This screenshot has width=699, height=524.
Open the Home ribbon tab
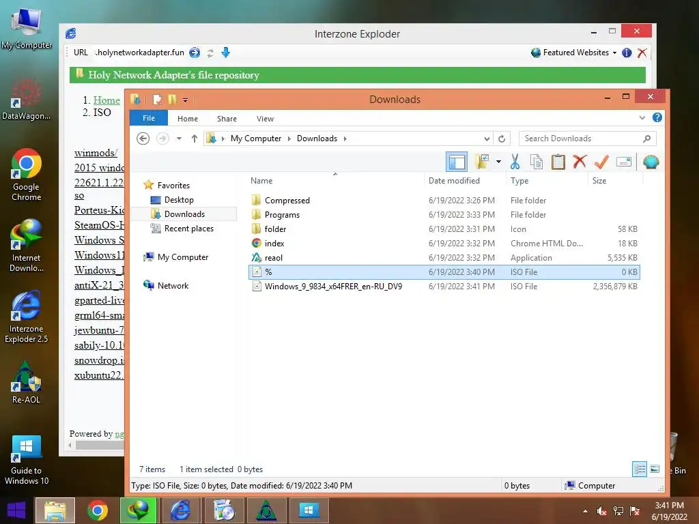pos(187,119)
